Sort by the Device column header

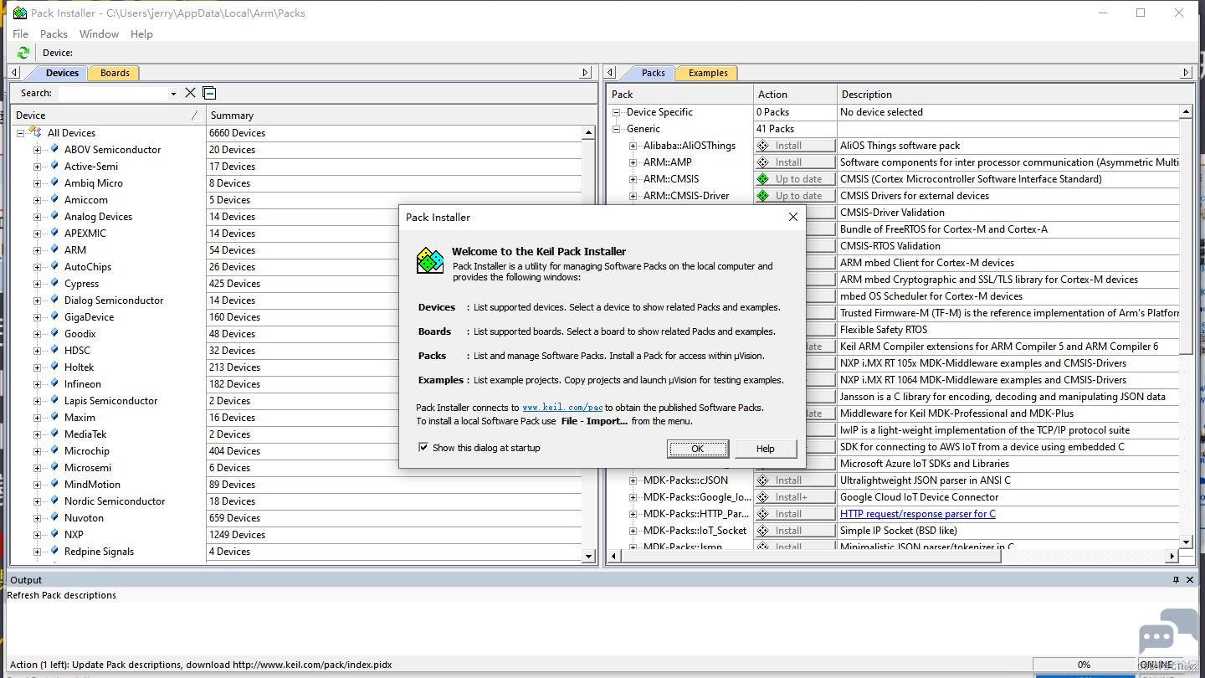(108, 115)
